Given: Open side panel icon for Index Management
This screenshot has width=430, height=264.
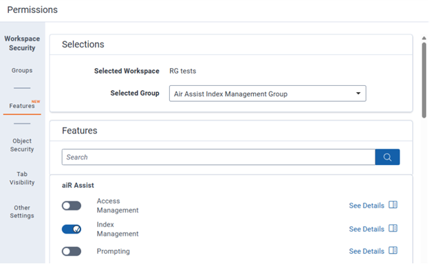Looking at the screenshot, I should tap(393, 228).
